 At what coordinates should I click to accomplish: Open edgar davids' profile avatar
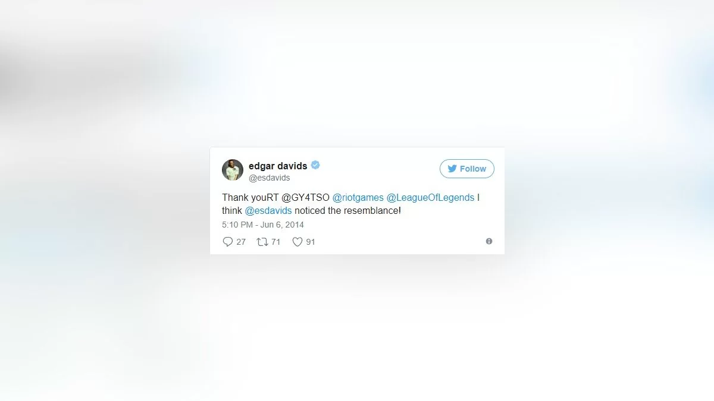click(x=233, y=170)
